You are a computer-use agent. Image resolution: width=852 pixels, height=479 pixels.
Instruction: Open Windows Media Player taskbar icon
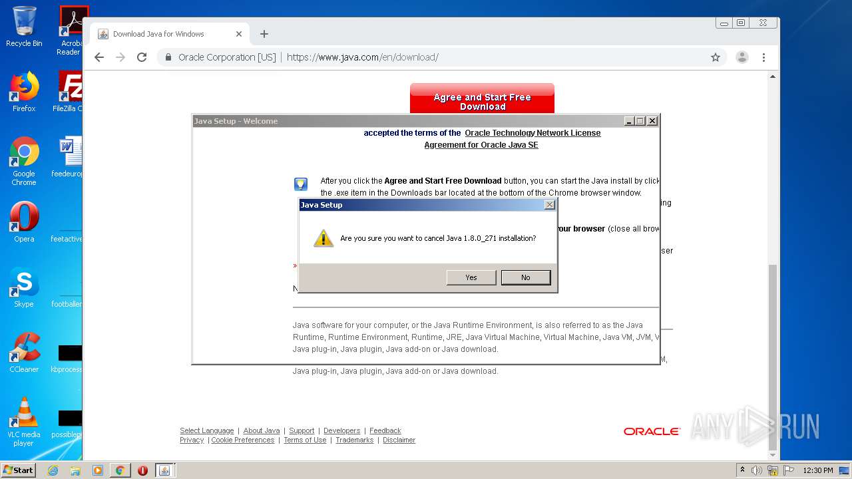pos(97,470)
